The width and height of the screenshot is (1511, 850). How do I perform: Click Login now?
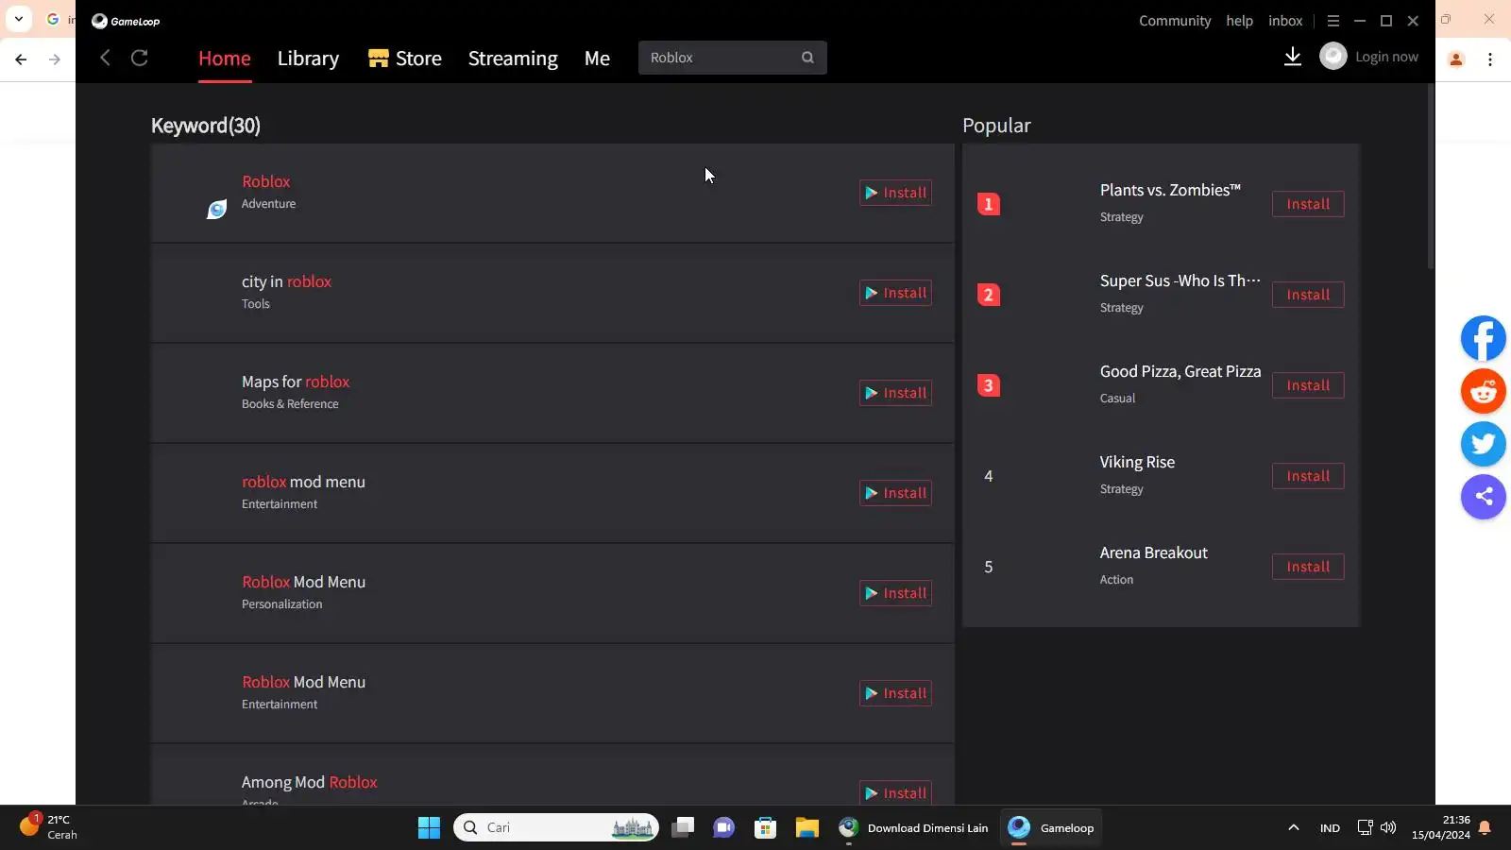[1386, 57]
